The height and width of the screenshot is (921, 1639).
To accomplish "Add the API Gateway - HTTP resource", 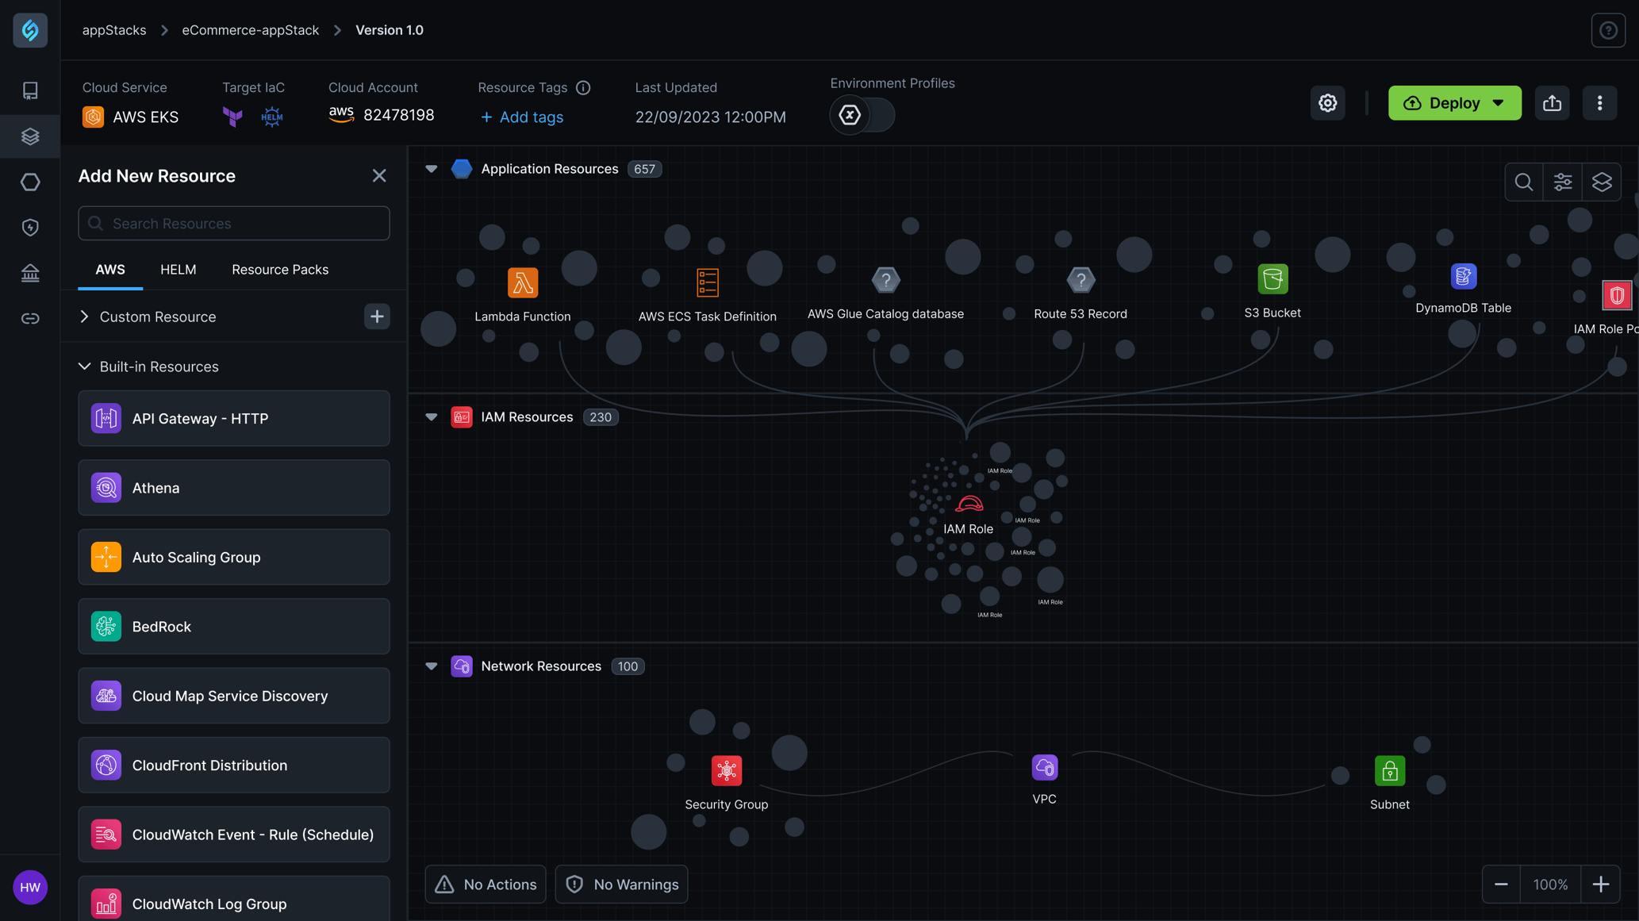I will tap(233, 418).
